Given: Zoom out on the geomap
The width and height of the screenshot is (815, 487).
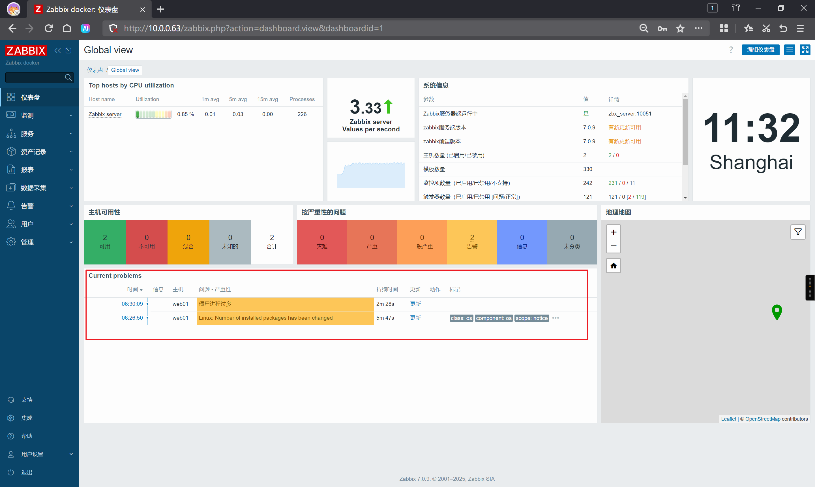Looking at the screenshot, I should 613,246.
